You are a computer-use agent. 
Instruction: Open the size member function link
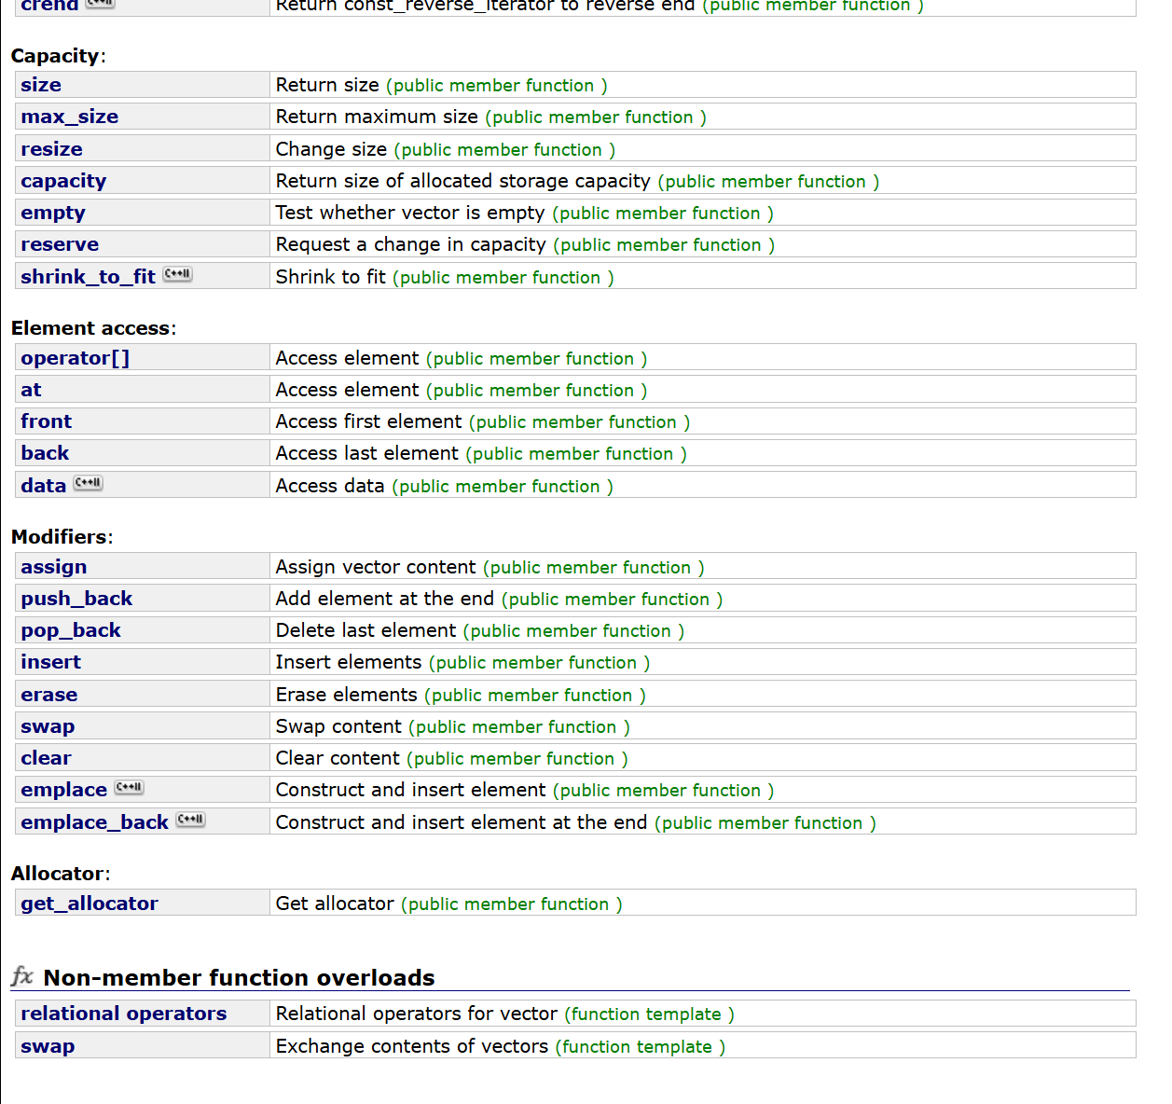point(41,85)
